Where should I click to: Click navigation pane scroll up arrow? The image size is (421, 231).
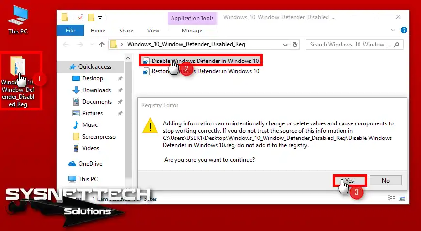(x=128, y=58)
